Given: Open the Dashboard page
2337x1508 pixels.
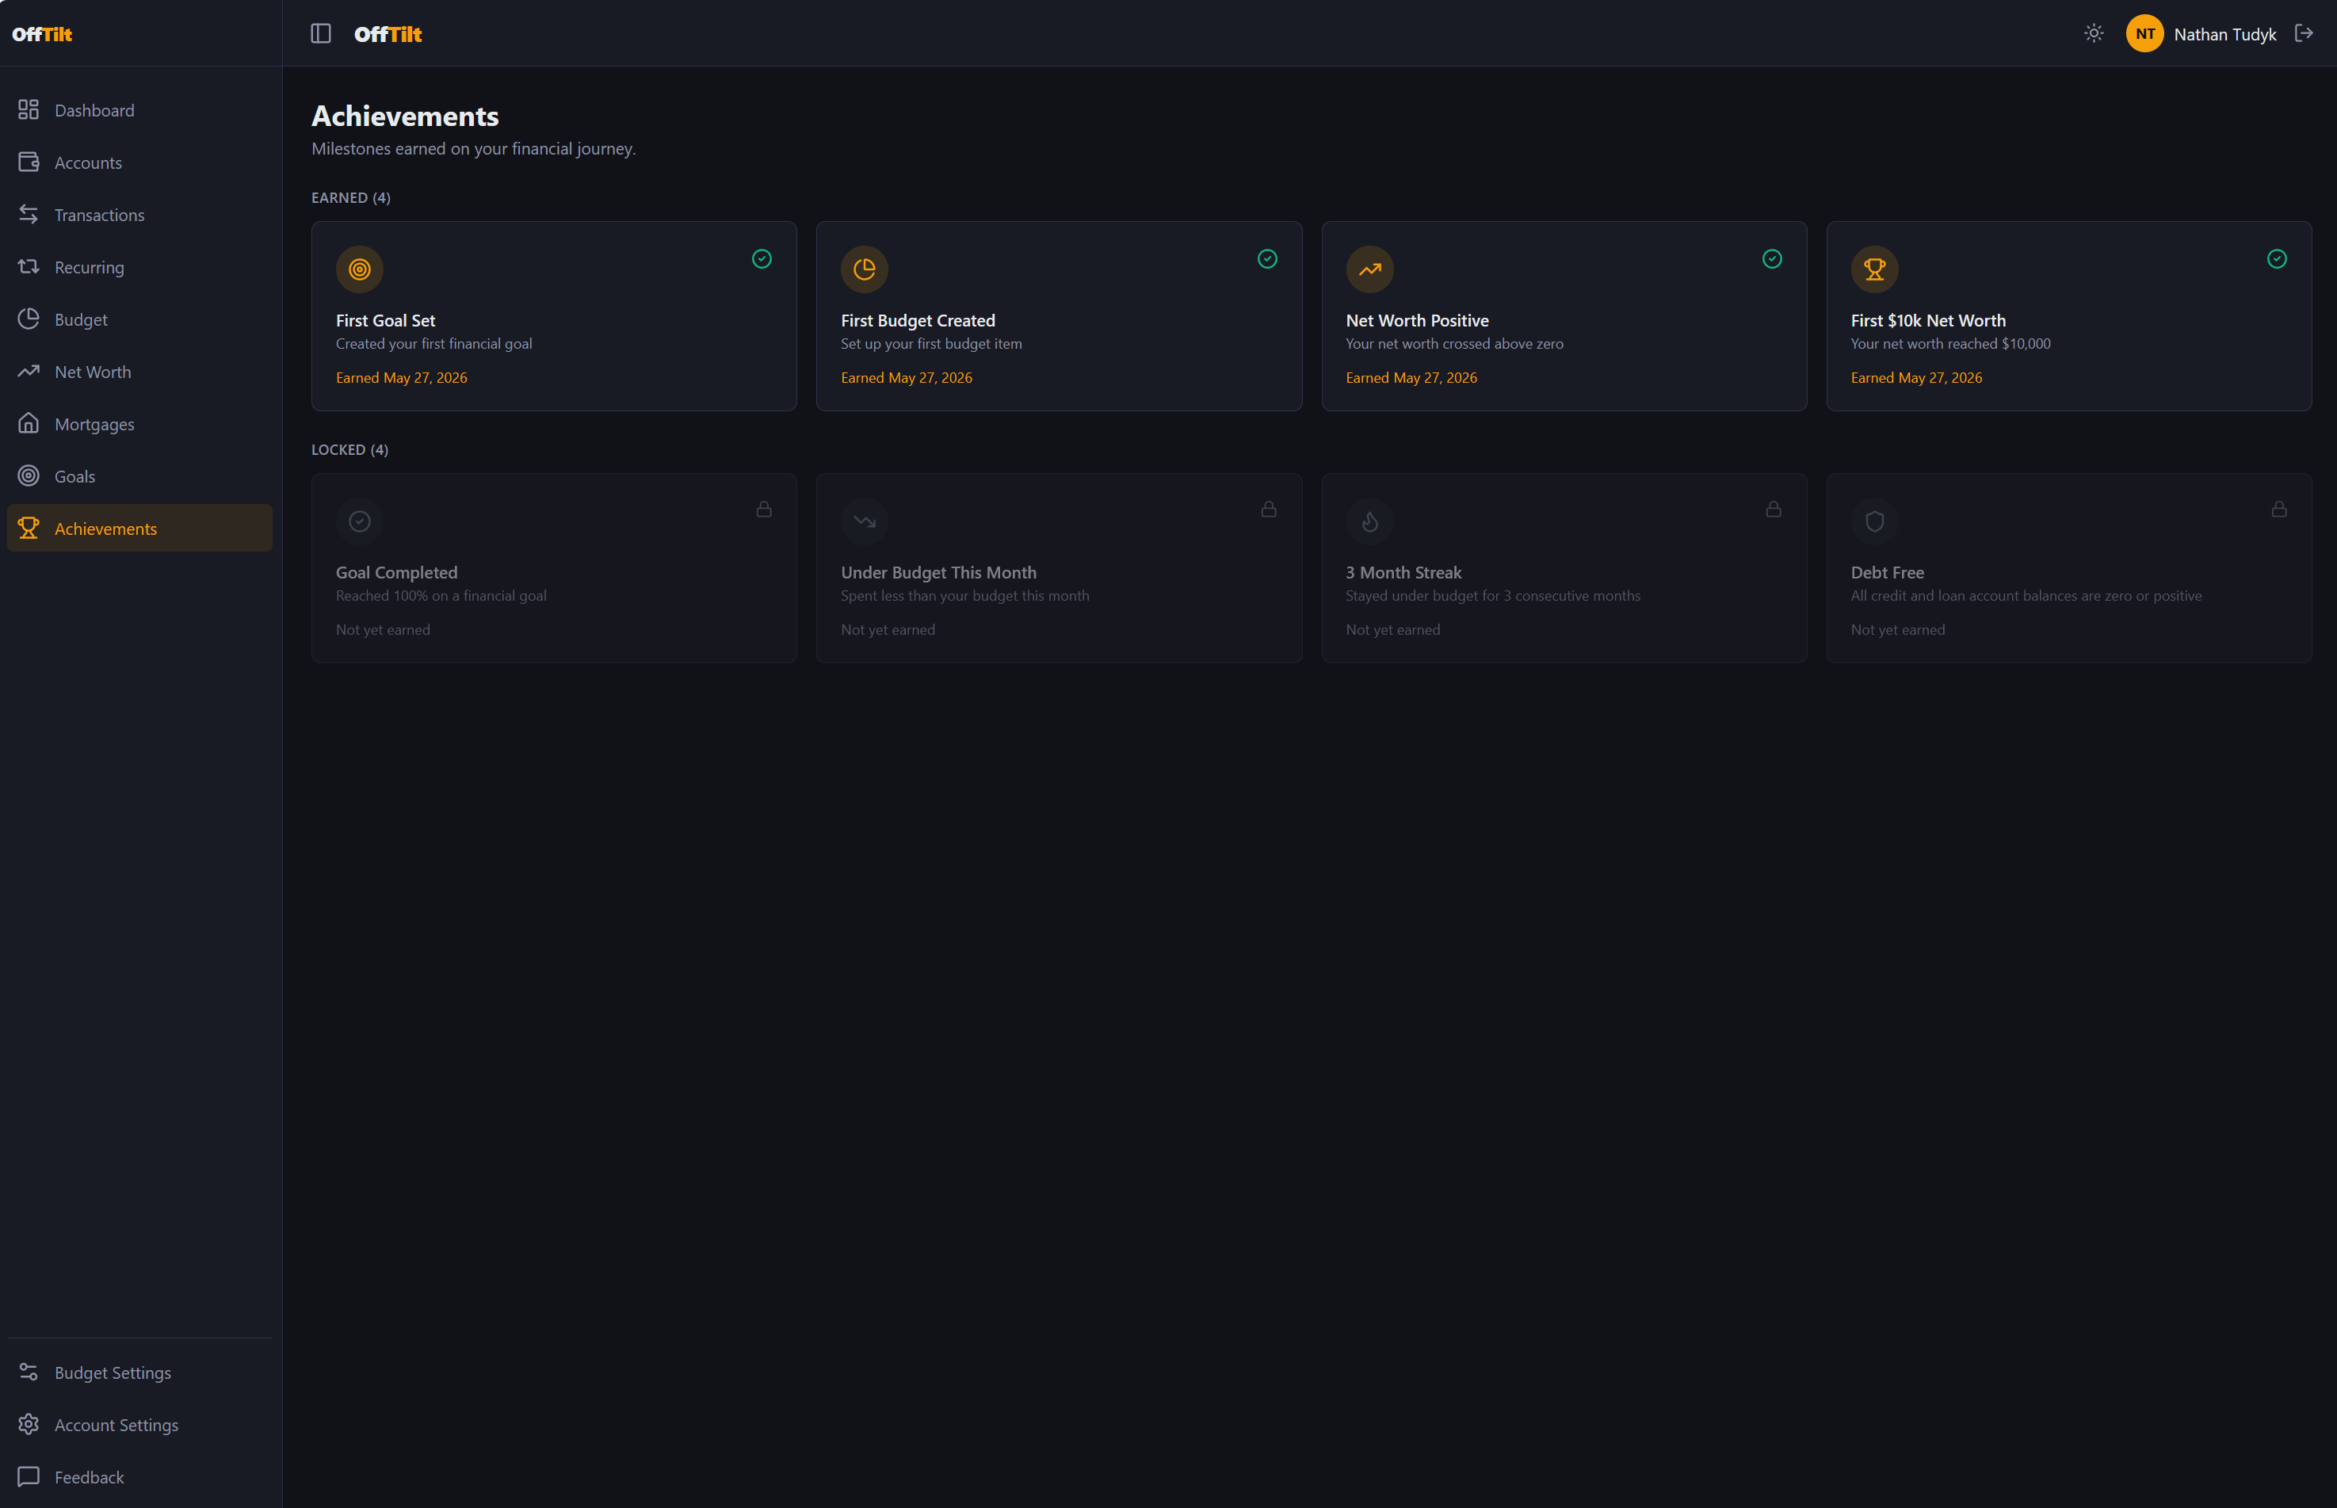Looking at the screenshot, I should tap(140, 109).
